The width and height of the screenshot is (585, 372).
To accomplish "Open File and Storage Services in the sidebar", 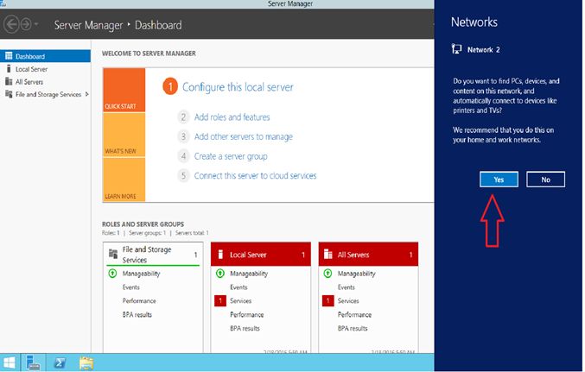I will click(x=48, y=95).
